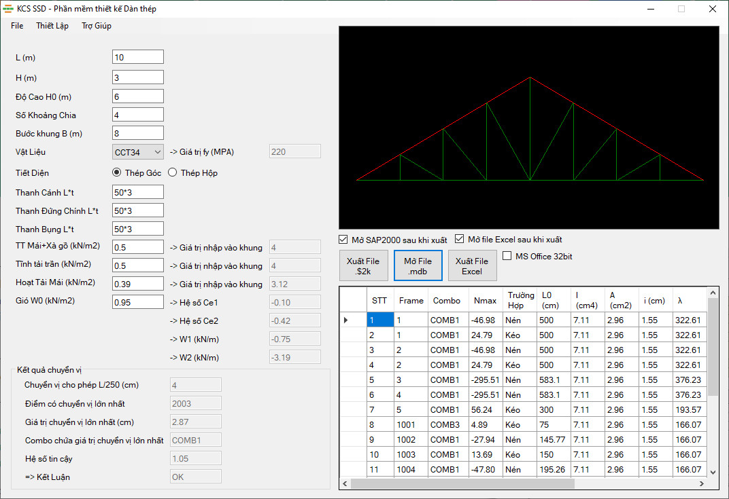The image size is (729, 499).
Task: Open the File menu
Action: [x=17, y=26]
